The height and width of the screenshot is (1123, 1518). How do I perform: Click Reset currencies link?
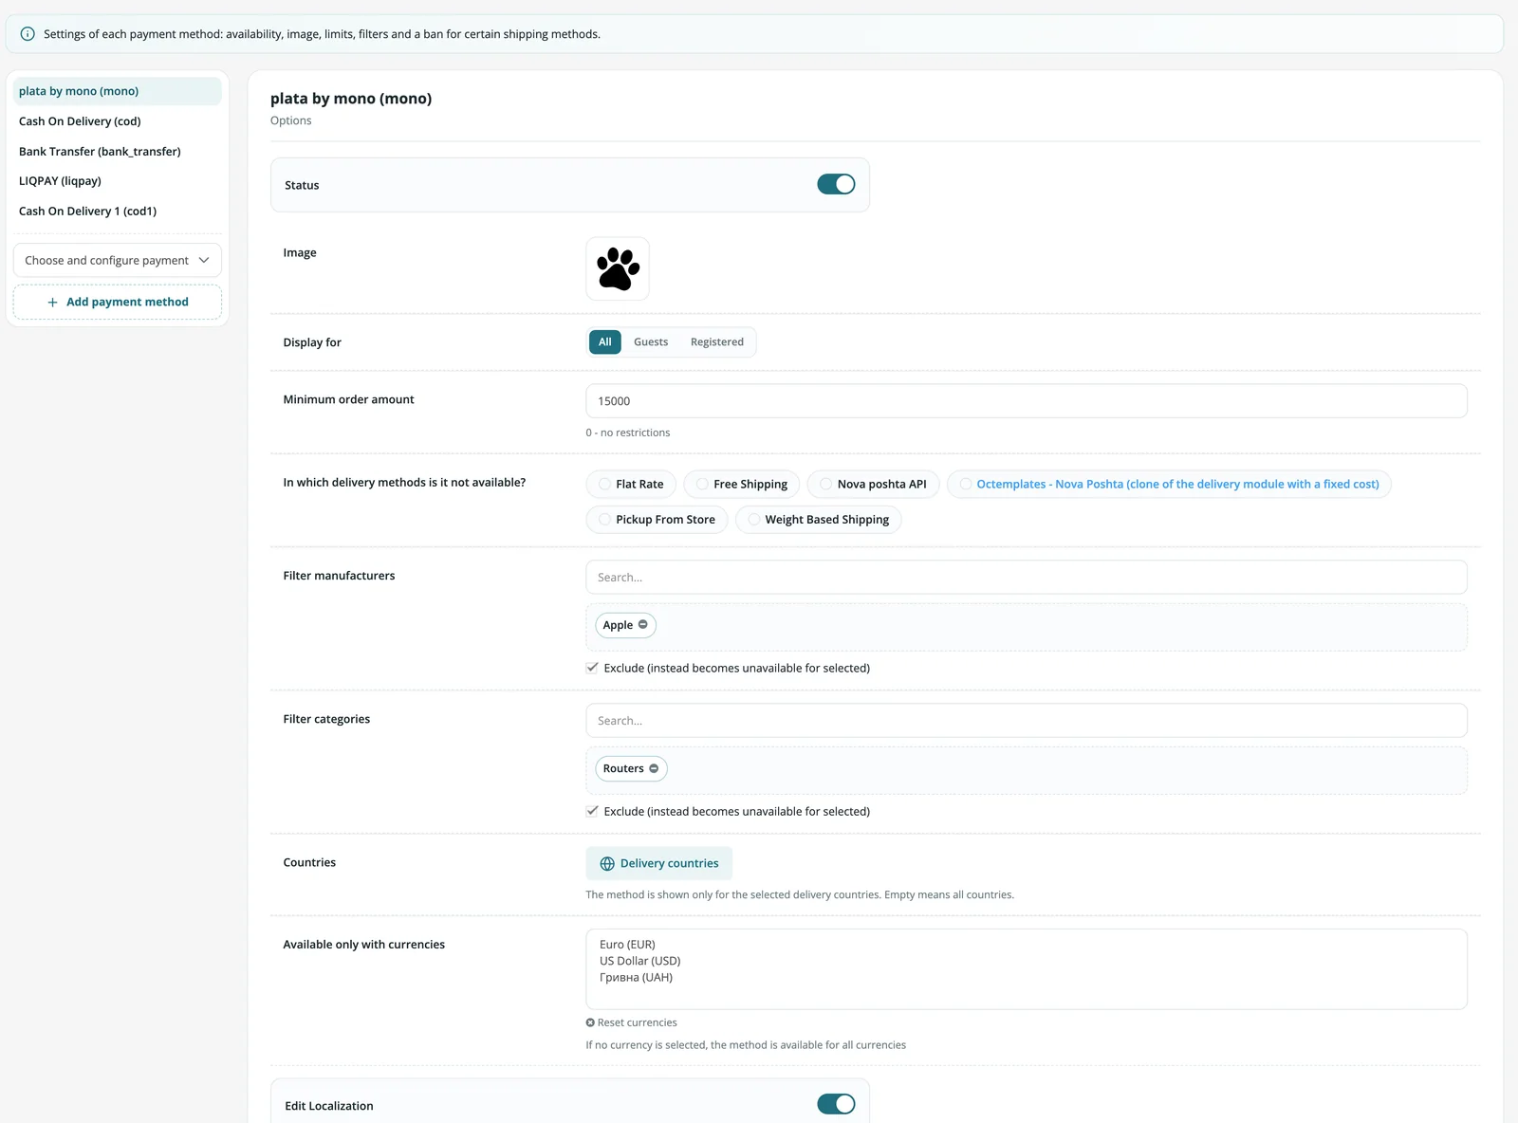[x=632, y=1022]
